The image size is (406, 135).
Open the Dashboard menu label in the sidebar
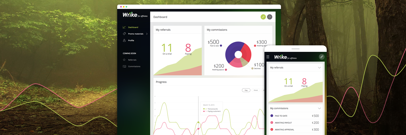click(x=133, y=27)
